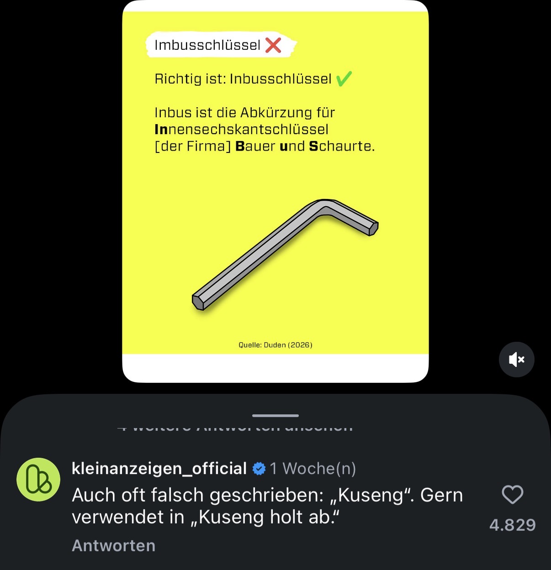The width and height of the screenshot is (551, 570).
Task: Tap the white-highlighted 'Imbusschlüssel' label
Action: click(207, 45)
